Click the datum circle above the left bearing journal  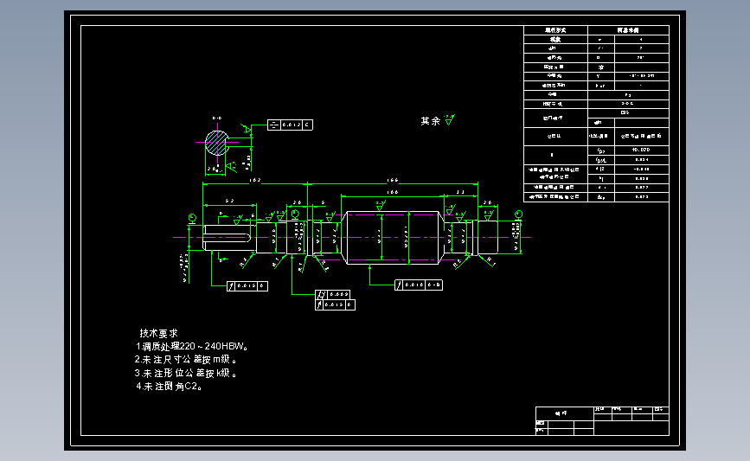(295, 214)
